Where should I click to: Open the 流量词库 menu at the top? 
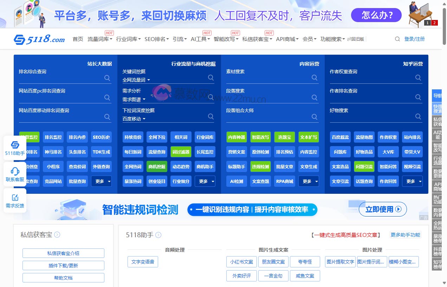(99, 39)
